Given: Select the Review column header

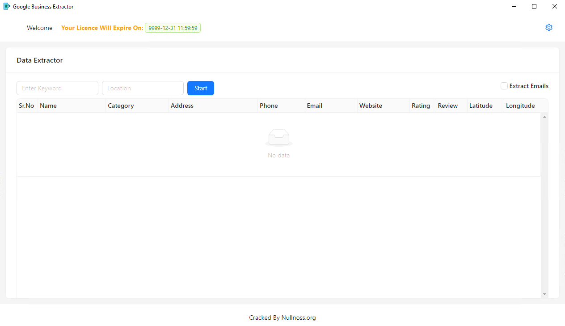Looking at the screenshot, I should (x=451, y=106).
